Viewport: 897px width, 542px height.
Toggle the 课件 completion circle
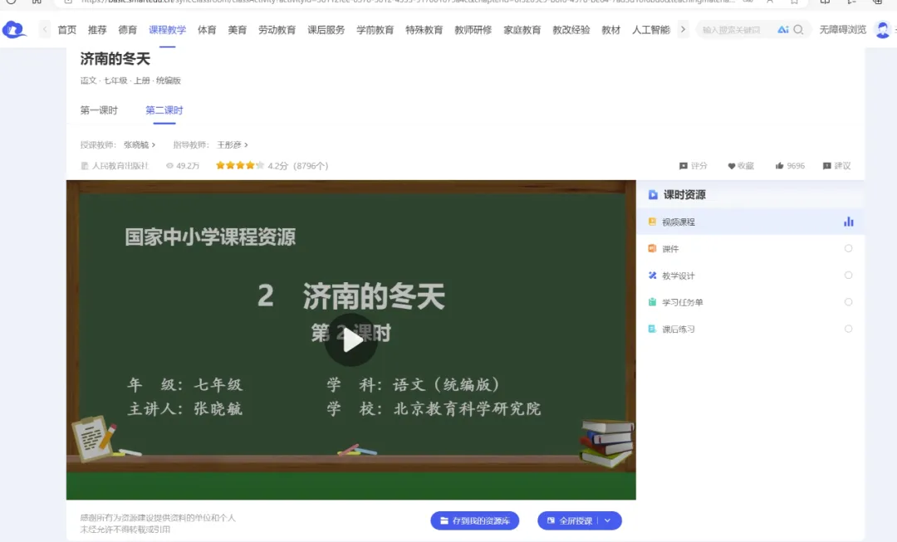[x=848, y=249]
